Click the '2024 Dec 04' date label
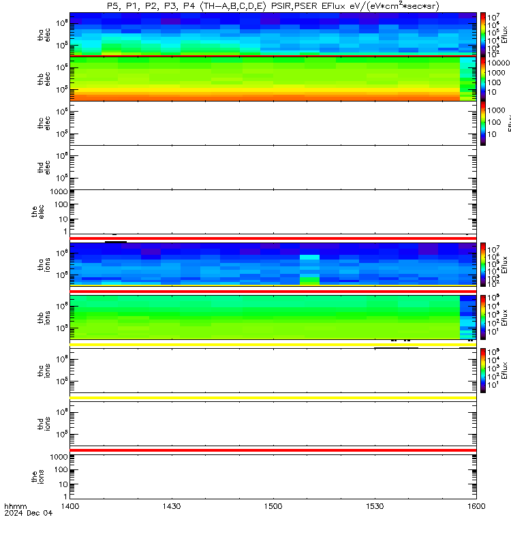The image size is (511, 545). click(28, 513)
